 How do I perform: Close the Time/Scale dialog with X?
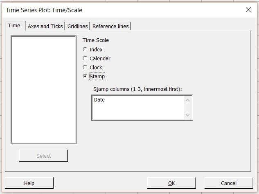coord(248,10)
